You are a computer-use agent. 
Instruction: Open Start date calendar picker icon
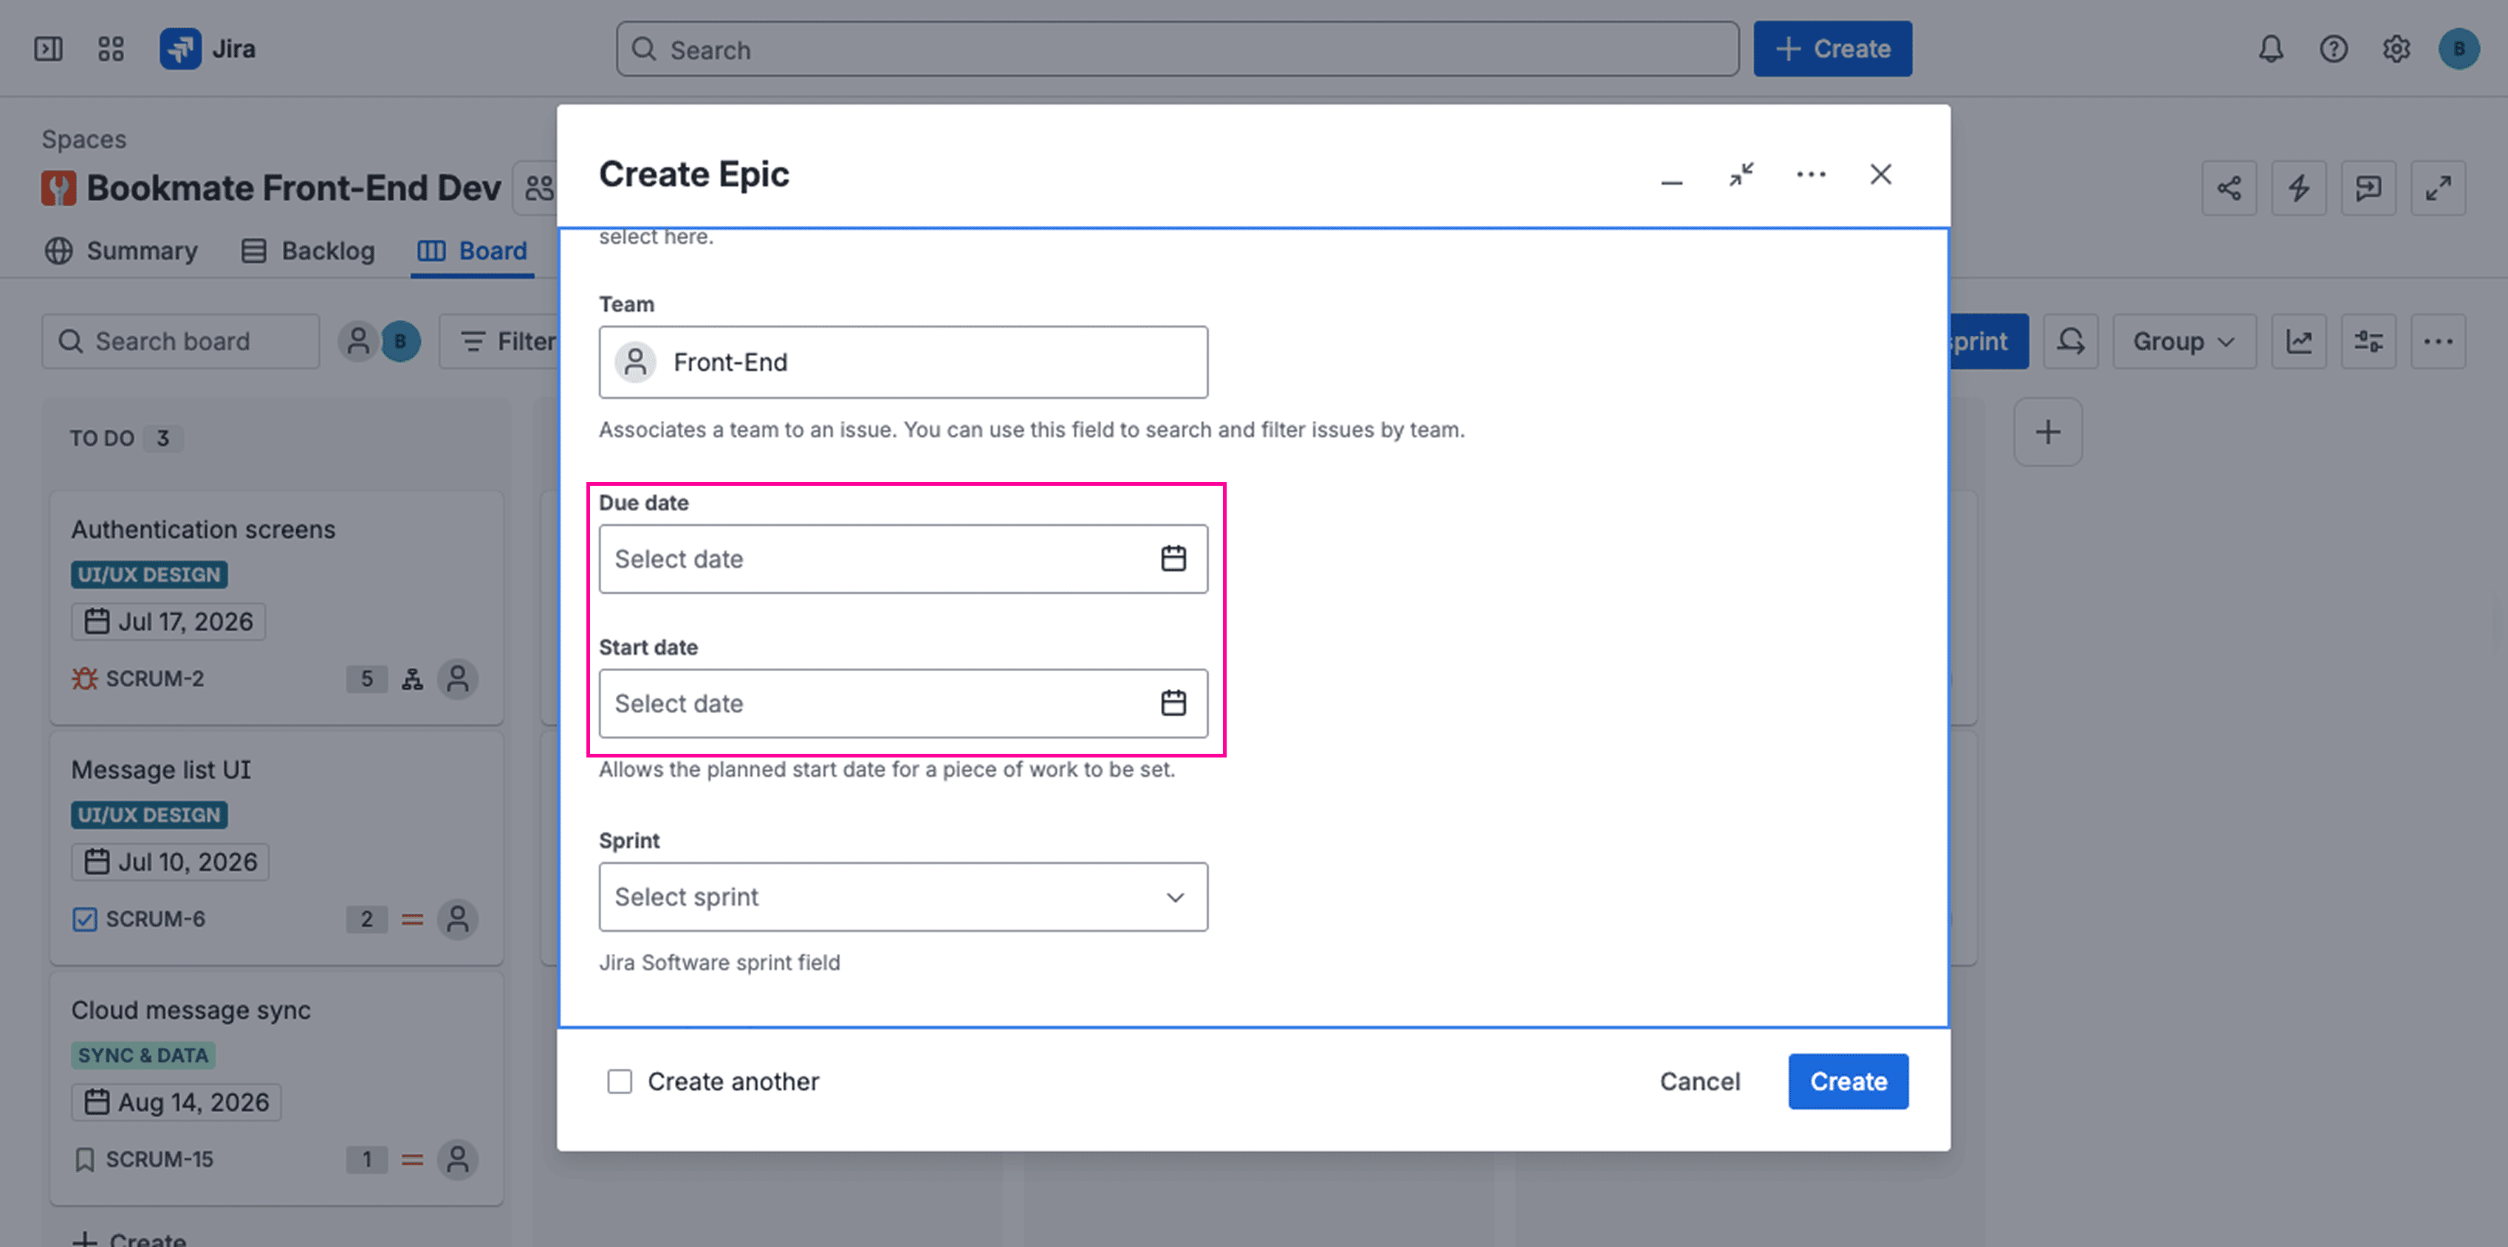[1174, 703]
